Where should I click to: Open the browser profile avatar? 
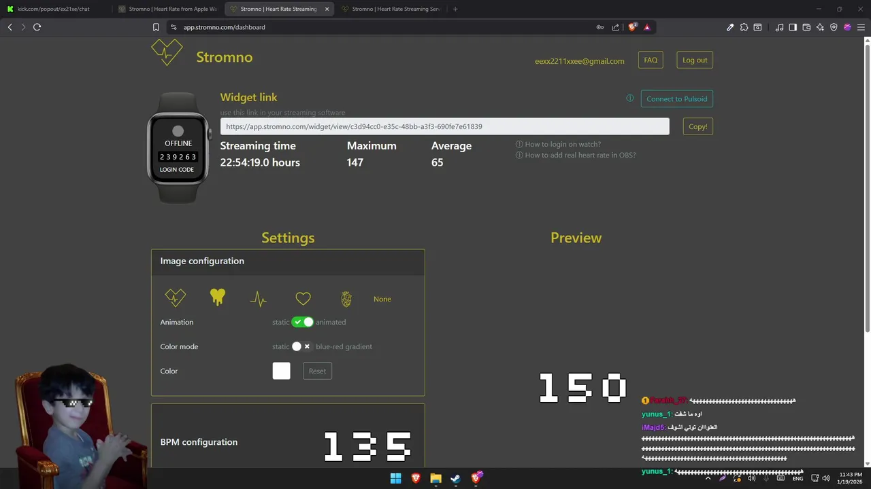coord(847,27)
